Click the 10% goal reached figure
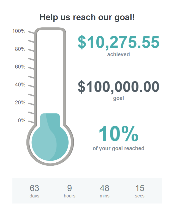 pos(118,133)
